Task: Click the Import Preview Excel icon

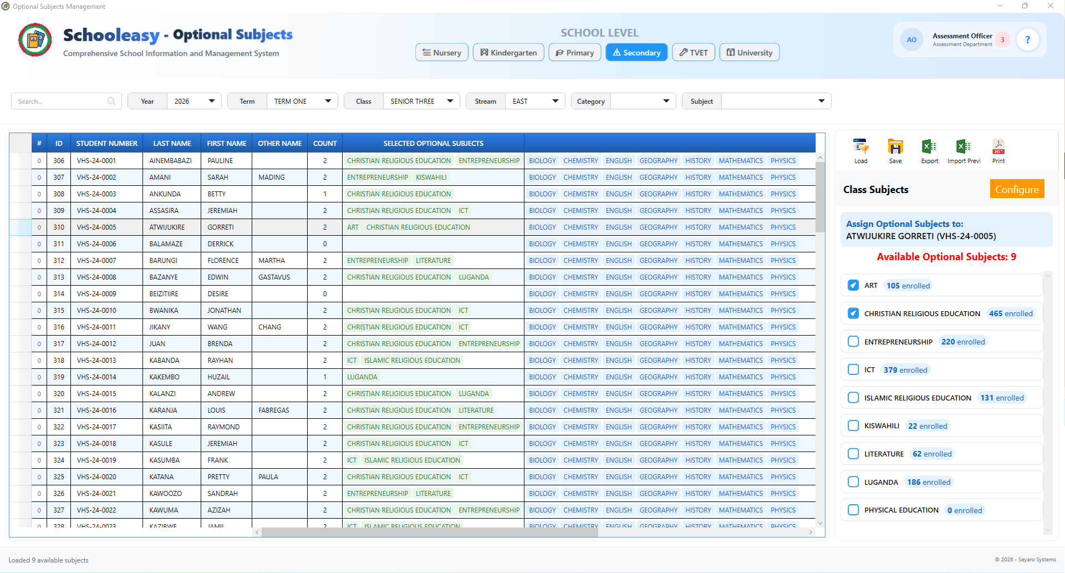Action: (964, 147)
